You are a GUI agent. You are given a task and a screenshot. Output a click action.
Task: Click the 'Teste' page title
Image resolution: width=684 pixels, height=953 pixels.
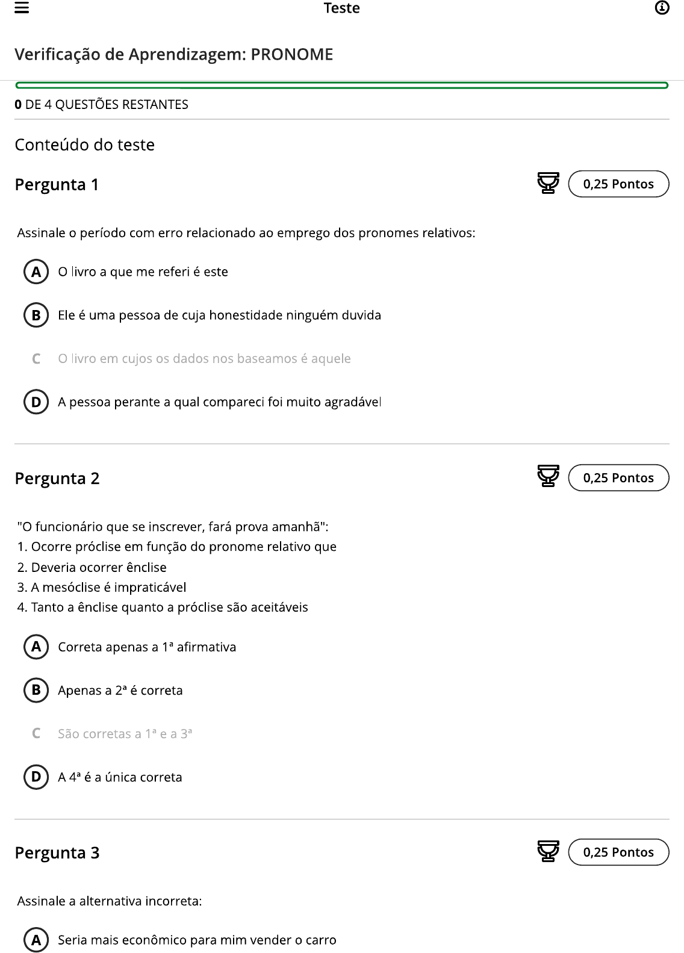pos(341,8)
